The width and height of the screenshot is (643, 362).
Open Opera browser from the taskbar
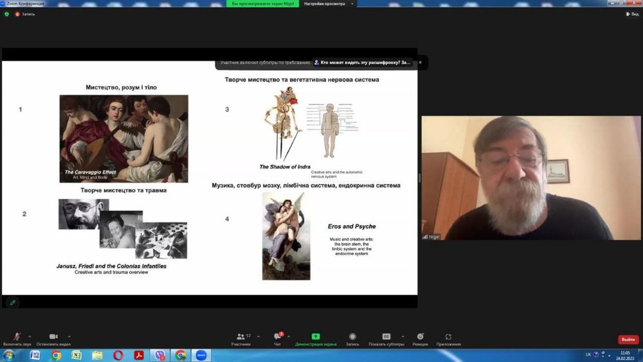118,355
